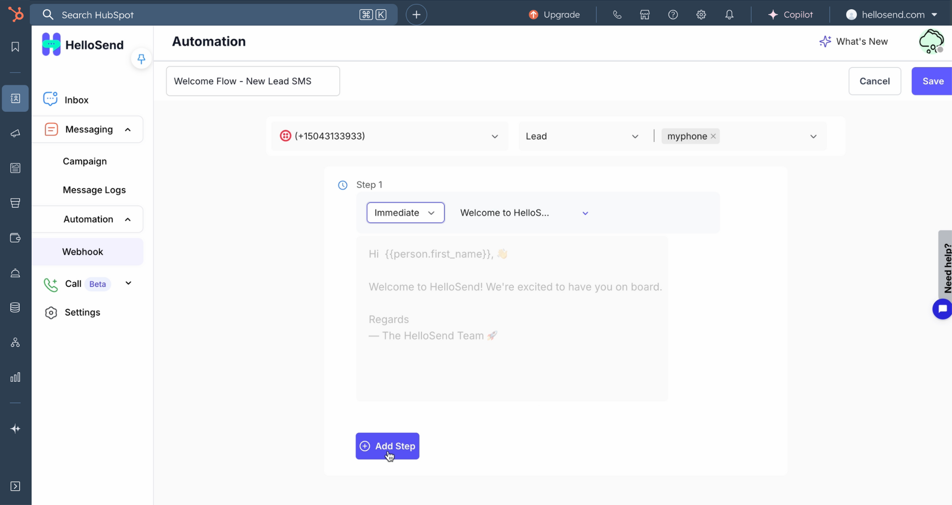Open sender number +15043133933 dropdown
952x505 pixels.
(390, 136)
